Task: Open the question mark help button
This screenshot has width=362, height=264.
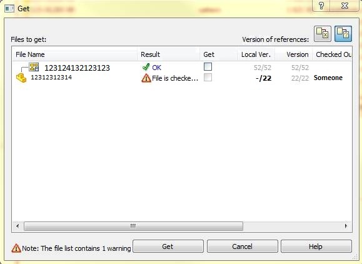Action: coord(321,5)
